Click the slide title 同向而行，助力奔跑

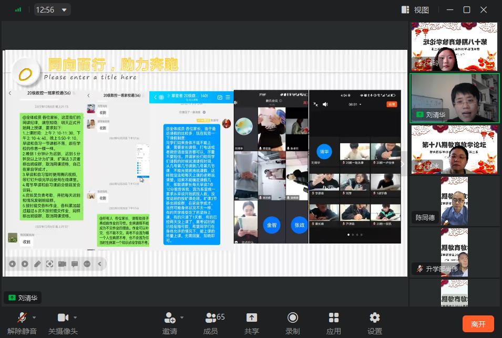click(112, 64)
